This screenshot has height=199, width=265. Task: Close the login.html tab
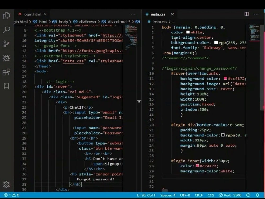click(x=45, y=14)
